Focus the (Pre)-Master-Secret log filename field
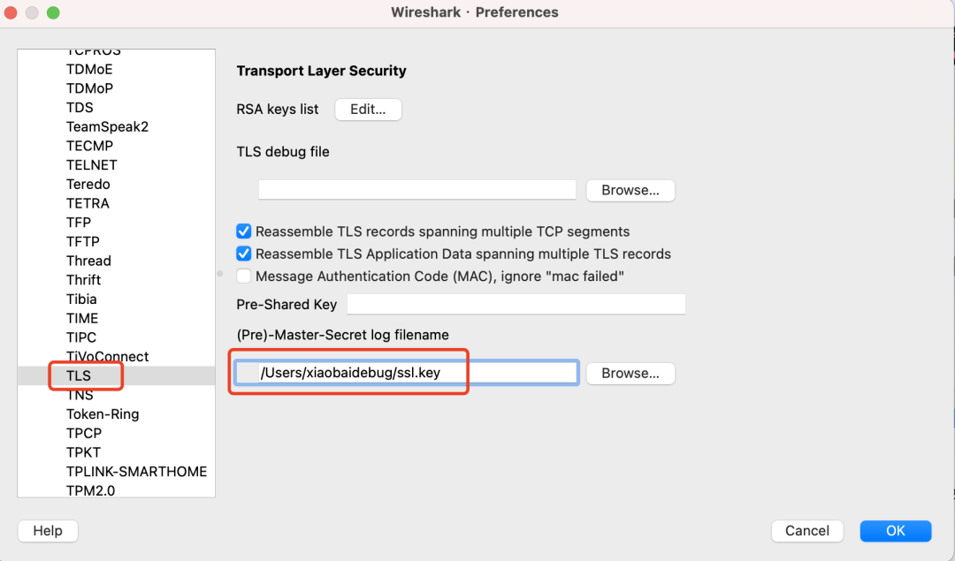Screen dimensions: 955x561 (406, 372)
